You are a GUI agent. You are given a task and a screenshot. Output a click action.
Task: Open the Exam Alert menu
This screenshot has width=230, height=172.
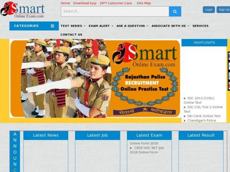pos(99,26)
